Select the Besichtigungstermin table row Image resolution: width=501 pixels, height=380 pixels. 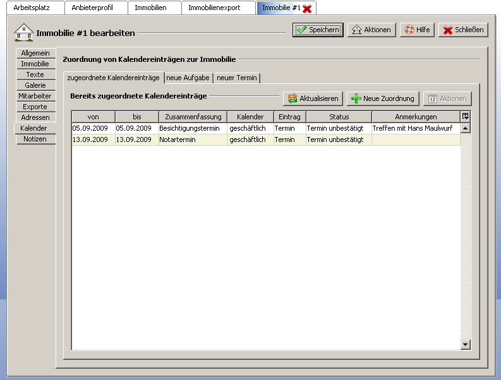tap(190, 128)
